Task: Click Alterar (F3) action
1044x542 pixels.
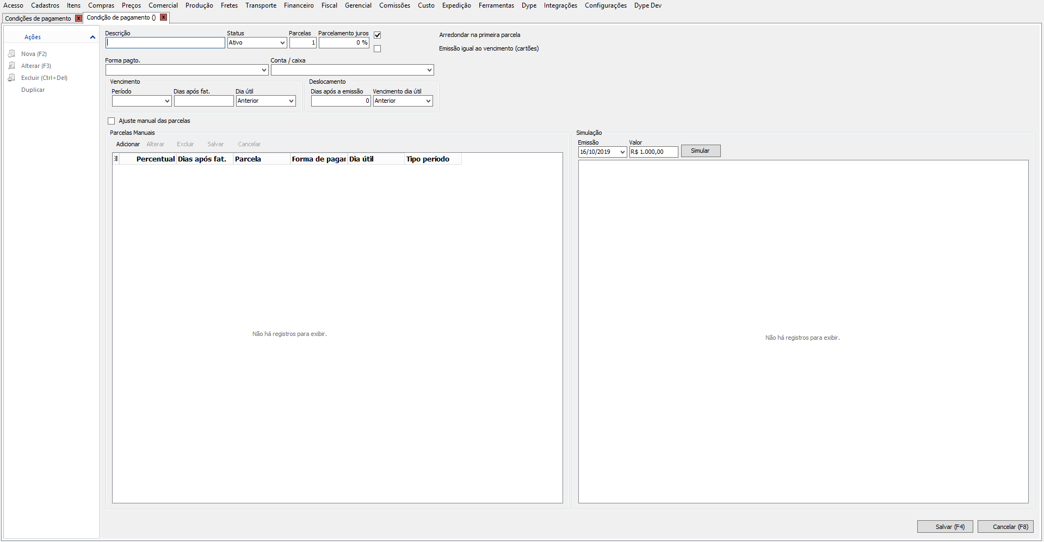Action: tap(36, 66)
